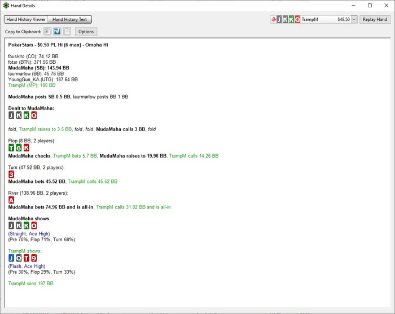The height and width of the screenshot is (314, 395).
Task: Click the '(Flush, Ace High)' text
Action: pos(27,266)
